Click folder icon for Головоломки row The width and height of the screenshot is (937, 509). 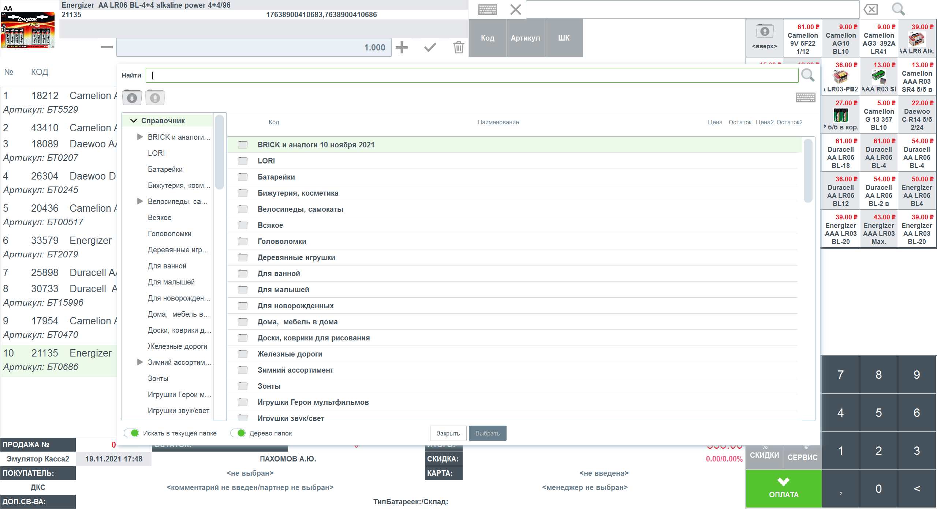[242, 241]
